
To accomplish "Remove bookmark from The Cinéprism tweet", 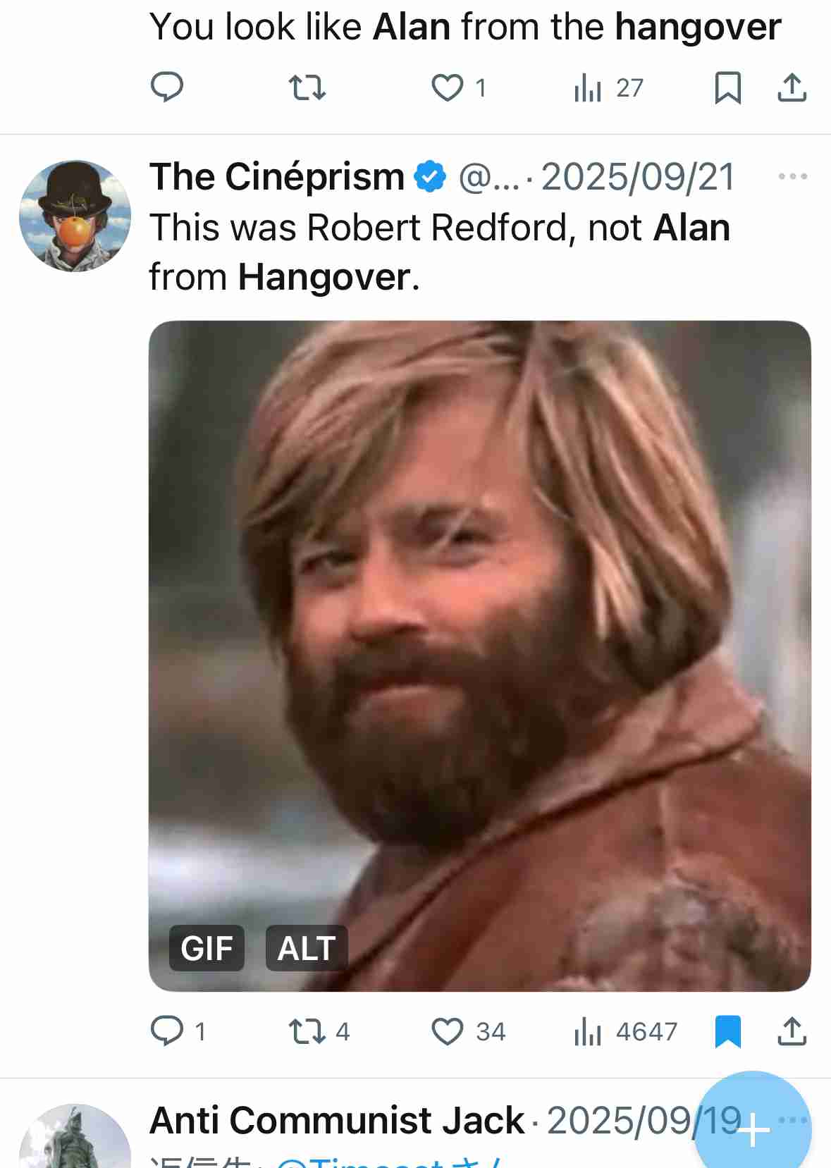I will 727,1032.
